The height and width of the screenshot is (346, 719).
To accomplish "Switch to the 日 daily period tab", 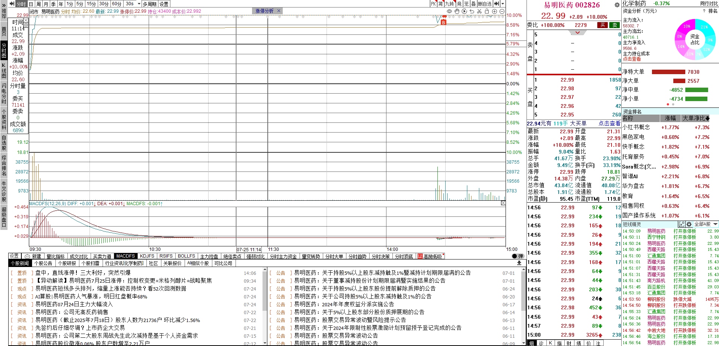I will point(31,4).
